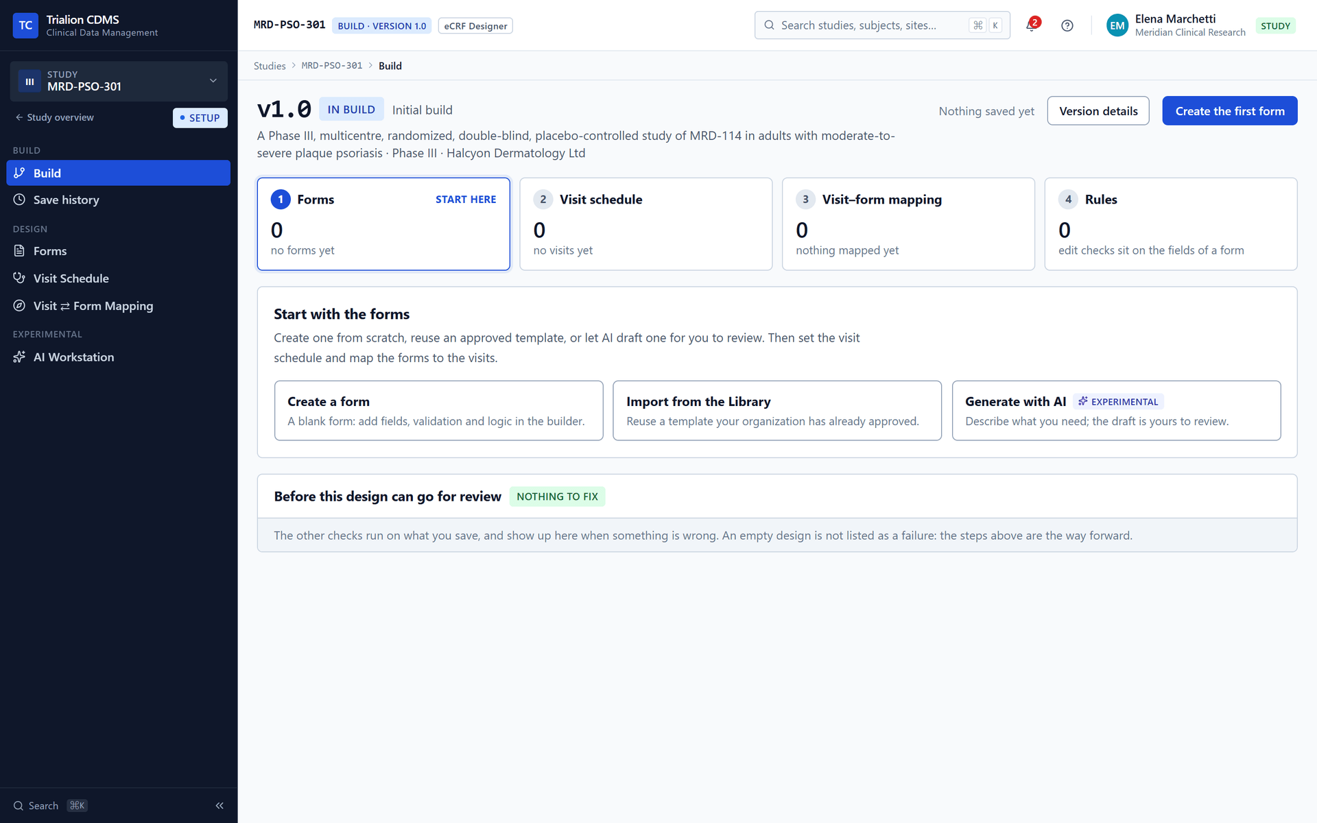The image size is (1317, 823).
Task: Open the Build item in sidebar
Action: click(x=118, y=173)
